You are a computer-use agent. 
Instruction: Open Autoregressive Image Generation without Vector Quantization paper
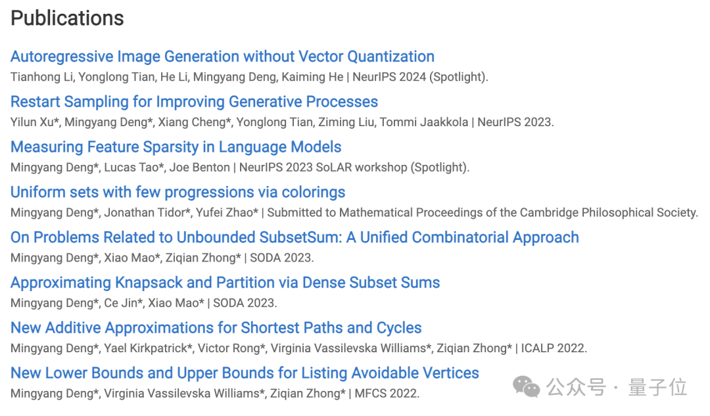point(222,57)
